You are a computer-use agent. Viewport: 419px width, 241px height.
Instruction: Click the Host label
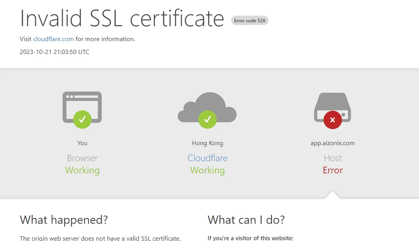pos(333,158)
